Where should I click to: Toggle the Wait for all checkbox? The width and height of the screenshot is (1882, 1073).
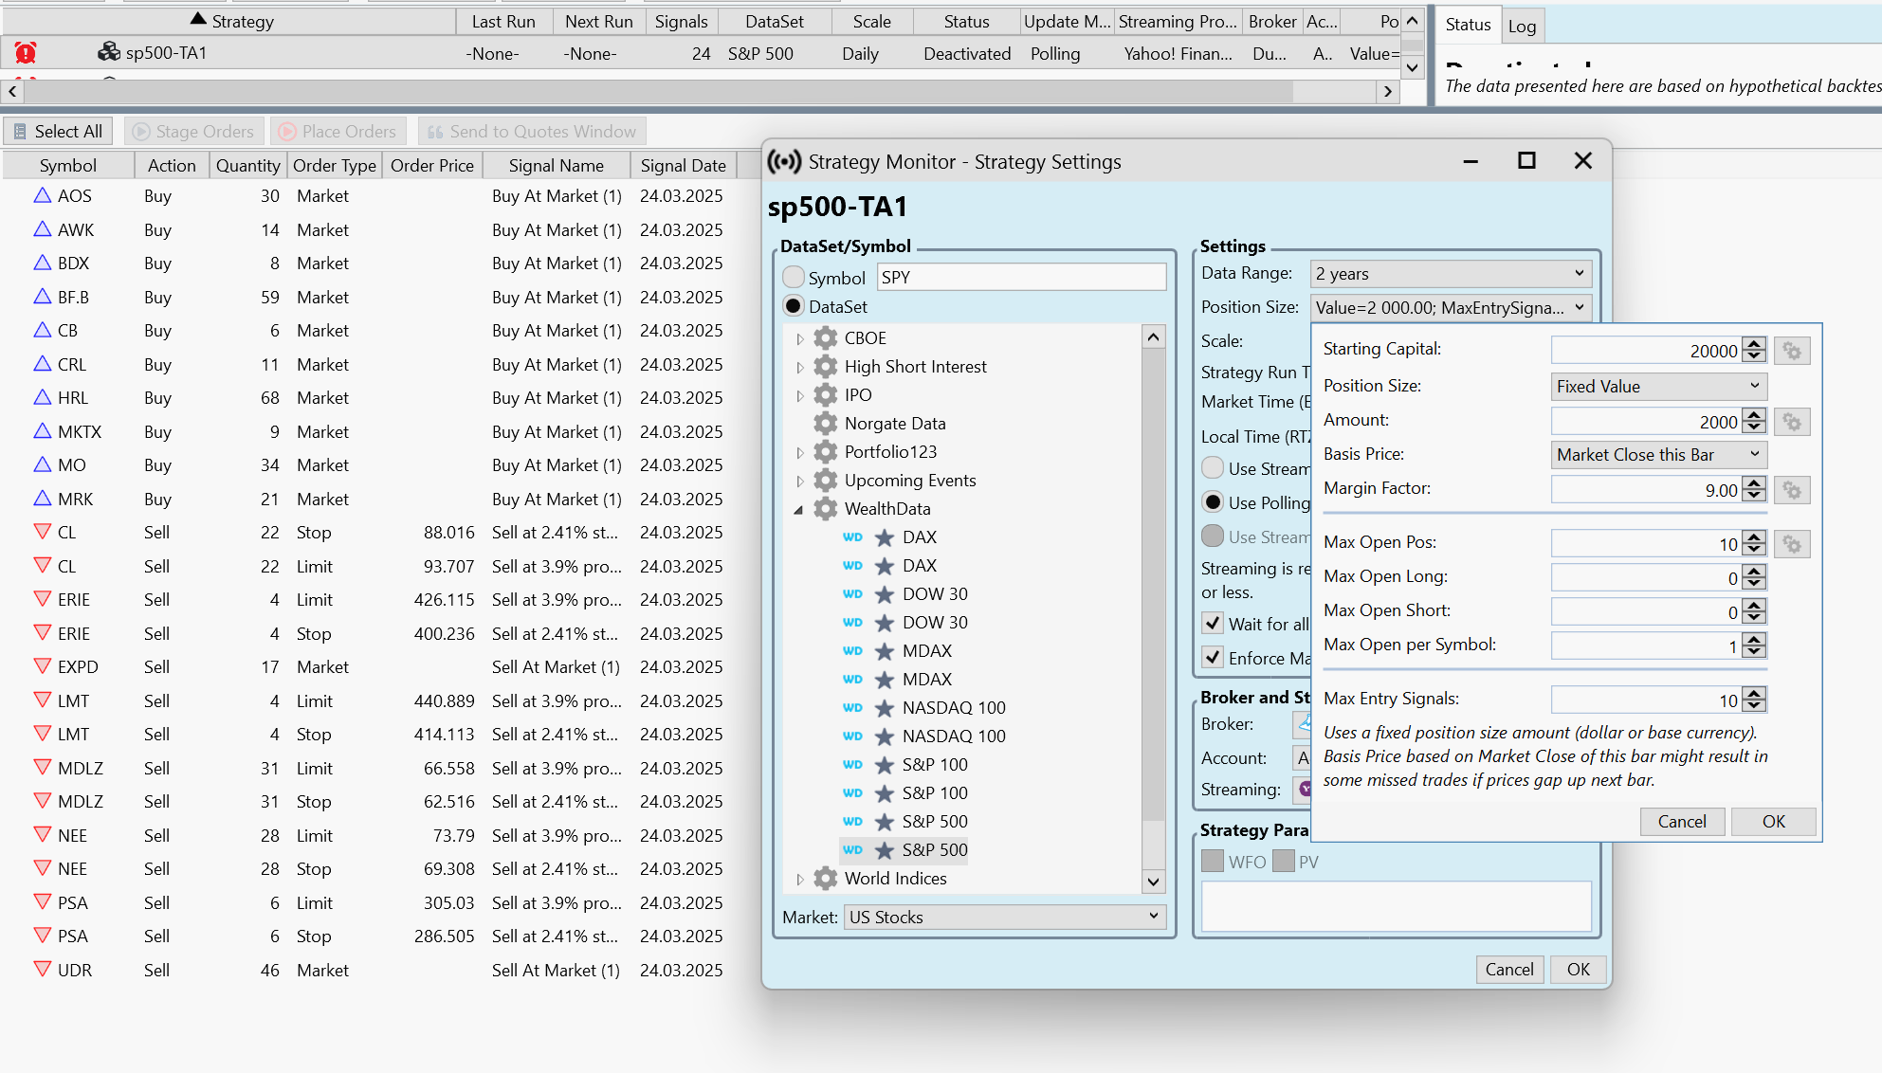point(1213,624)
